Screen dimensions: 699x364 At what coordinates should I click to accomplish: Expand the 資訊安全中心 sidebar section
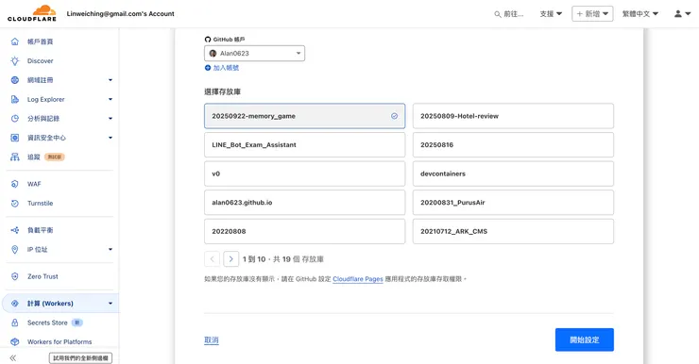tap(111, 138)
